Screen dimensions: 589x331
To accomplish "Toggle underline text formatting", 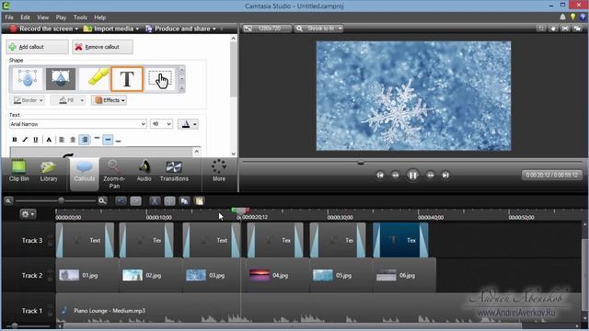I will point(35,140).
